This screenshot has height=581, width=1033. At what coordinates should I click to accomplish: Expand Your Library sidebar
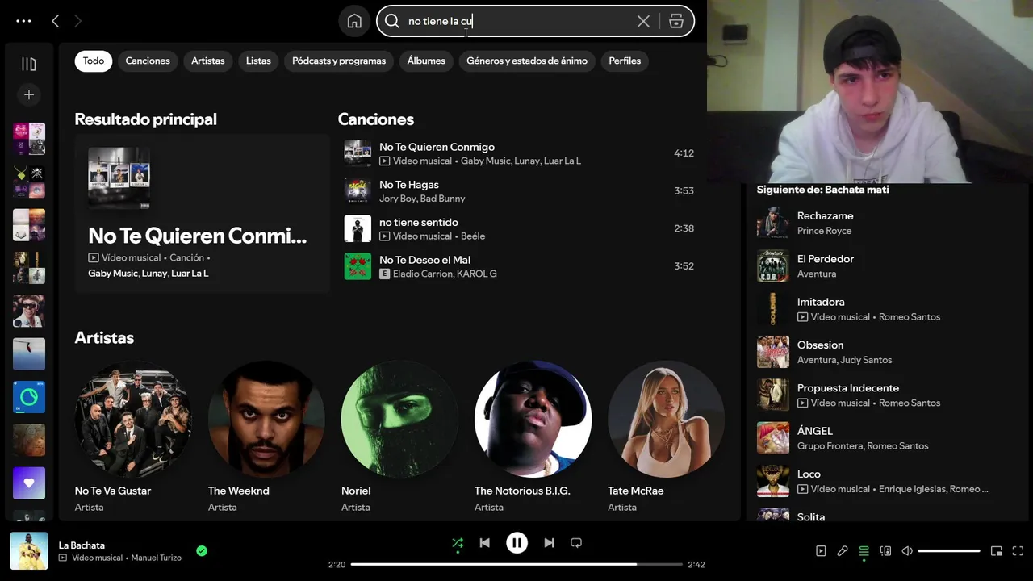[x=29, y=64]
